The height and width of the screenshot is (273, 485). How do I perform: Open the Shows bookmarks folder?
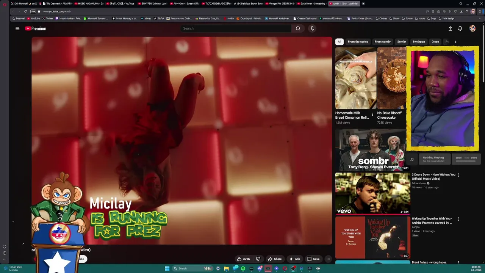[394, 19]
